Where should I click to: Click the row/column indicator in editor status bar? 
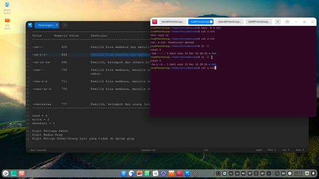click(38, 150)
